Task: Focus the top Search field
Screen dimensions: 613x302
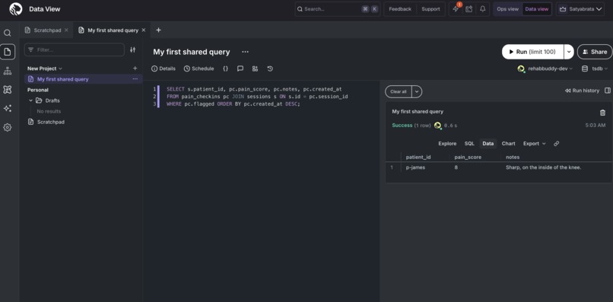Action: (337, 9)
